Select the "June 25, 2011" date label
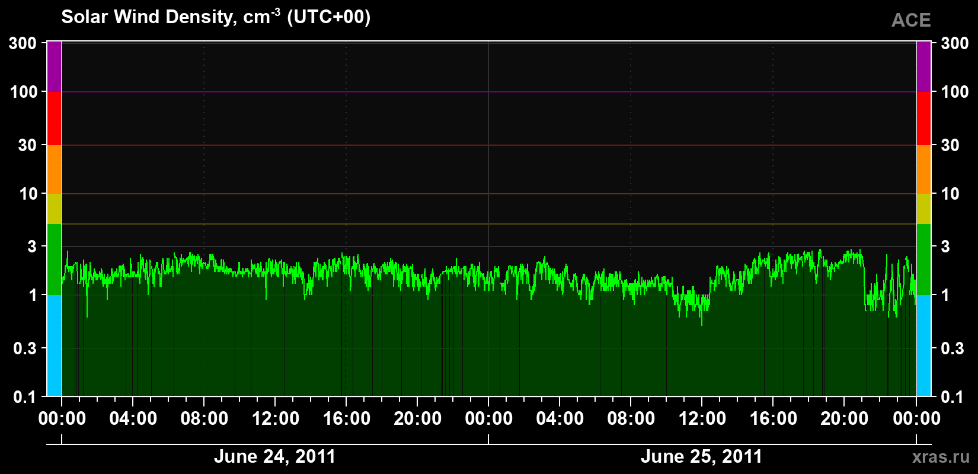This screenshot has height=474, width=978. (701, 456)
